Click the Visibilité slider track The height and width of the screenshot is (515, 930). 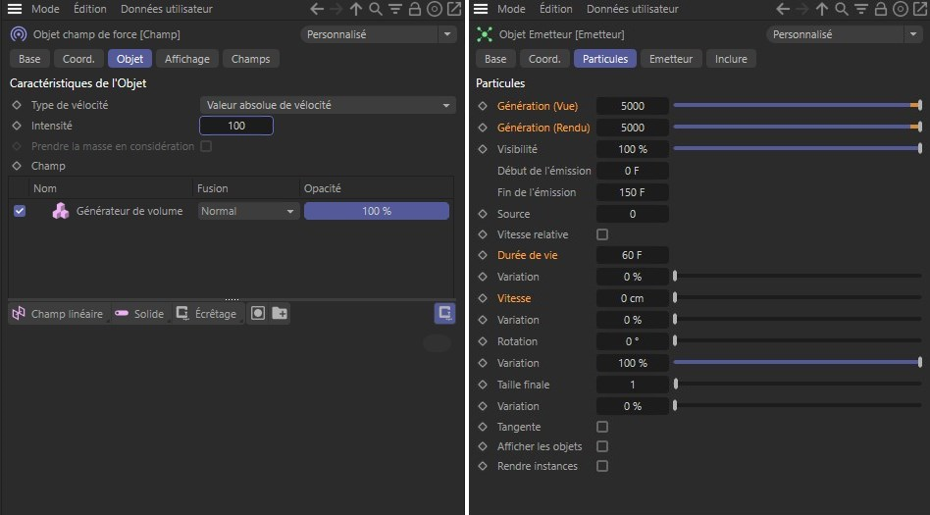796,149
